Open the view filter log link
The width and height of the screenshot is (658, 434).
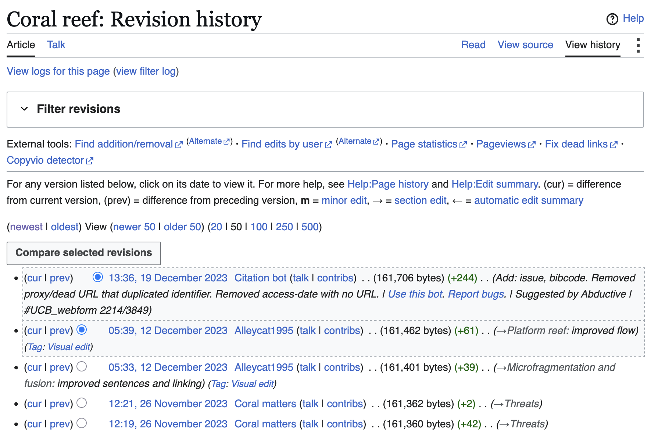[x=146, y=71]
